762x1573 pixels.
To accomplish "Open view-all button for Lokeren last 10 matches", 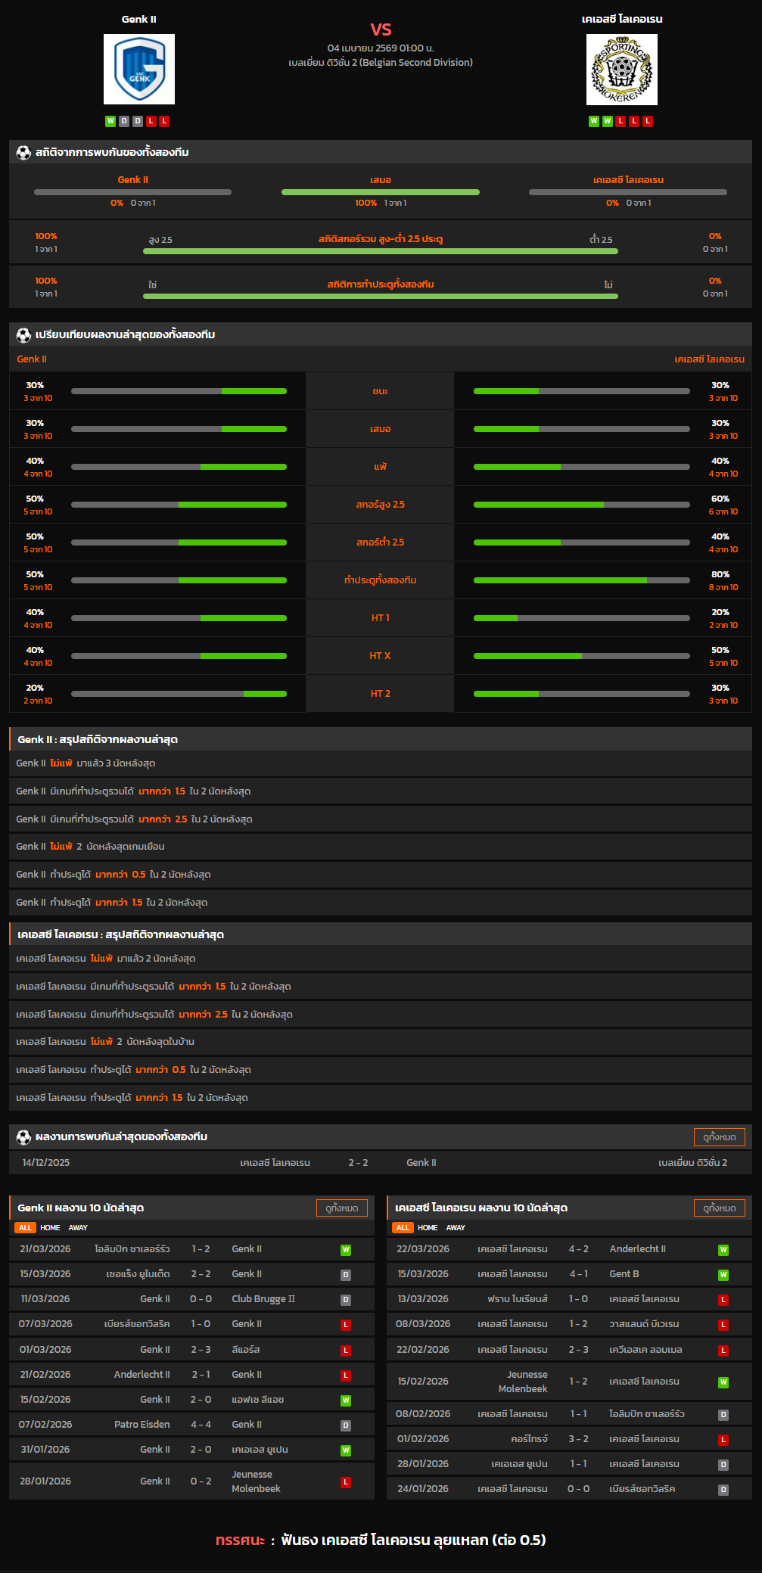I will click(x=719, y=1208).
